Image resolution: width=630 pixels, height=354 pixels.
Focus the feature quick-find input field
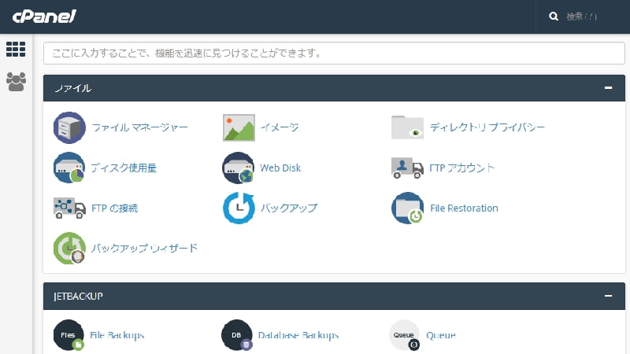334,53
